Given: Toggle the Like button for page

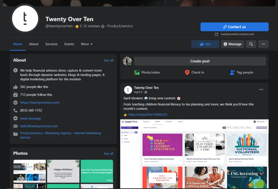Looking at the screenshot, I should 205,44.
